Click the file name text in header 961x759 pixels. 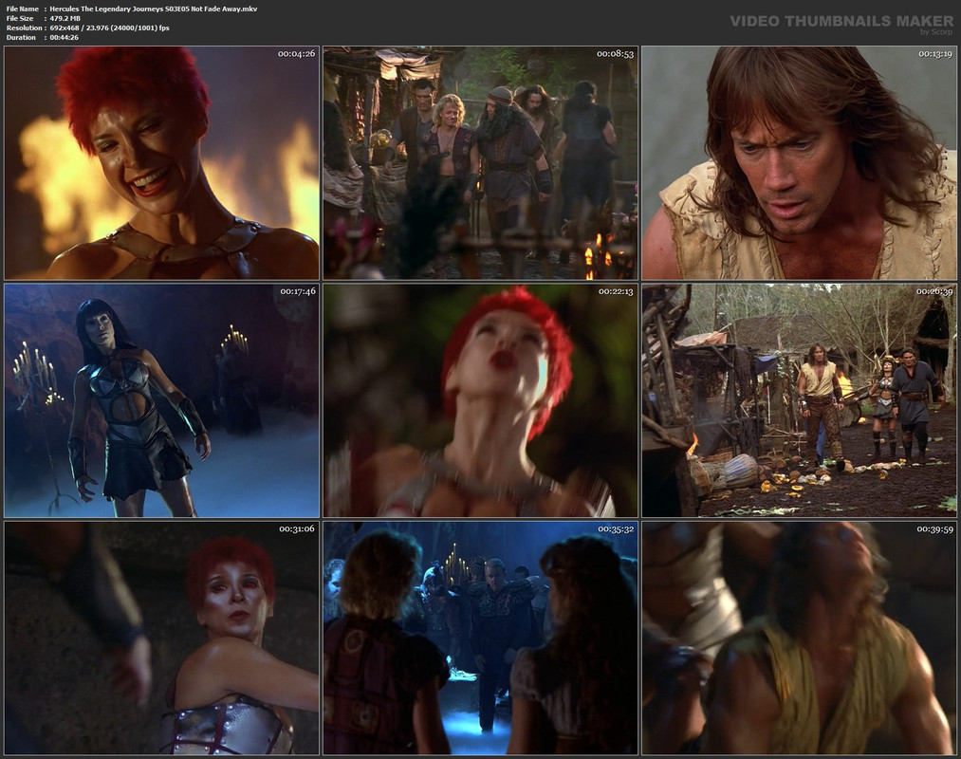(154, 9)
